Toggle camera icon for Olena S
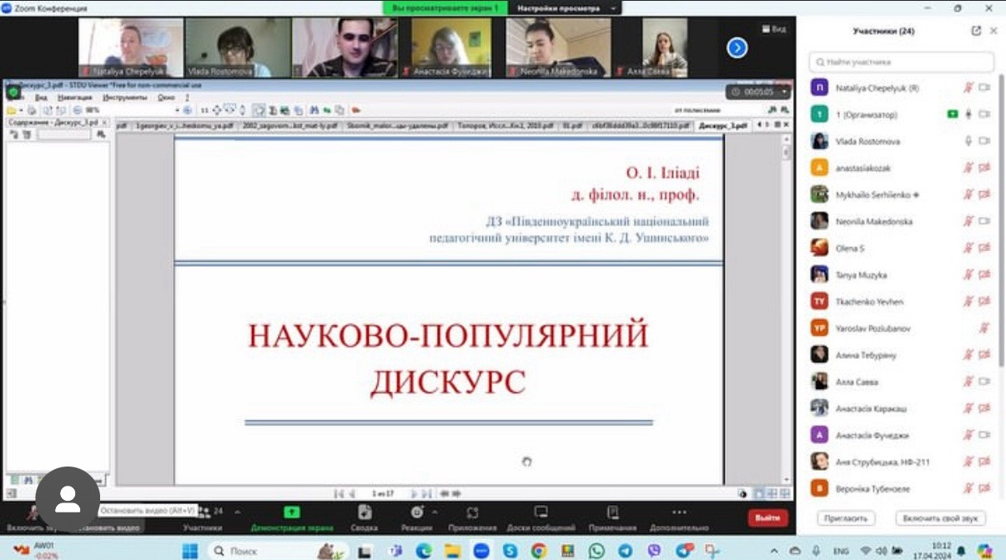 coord(984,248)
